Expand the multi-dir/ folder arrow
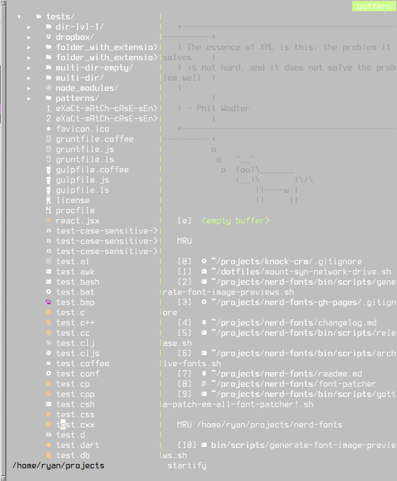Viewport: 397px width, 481px height. [x=29, y=78]
